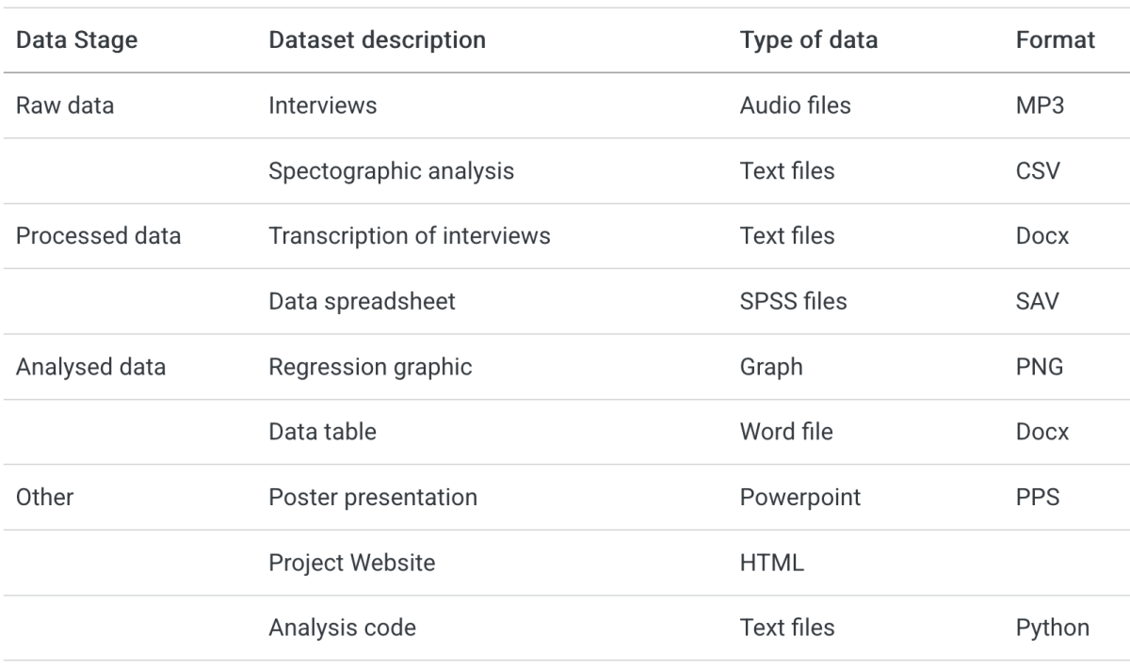
Task: Select the Analysed data stage cell
Action: [91, 367]
